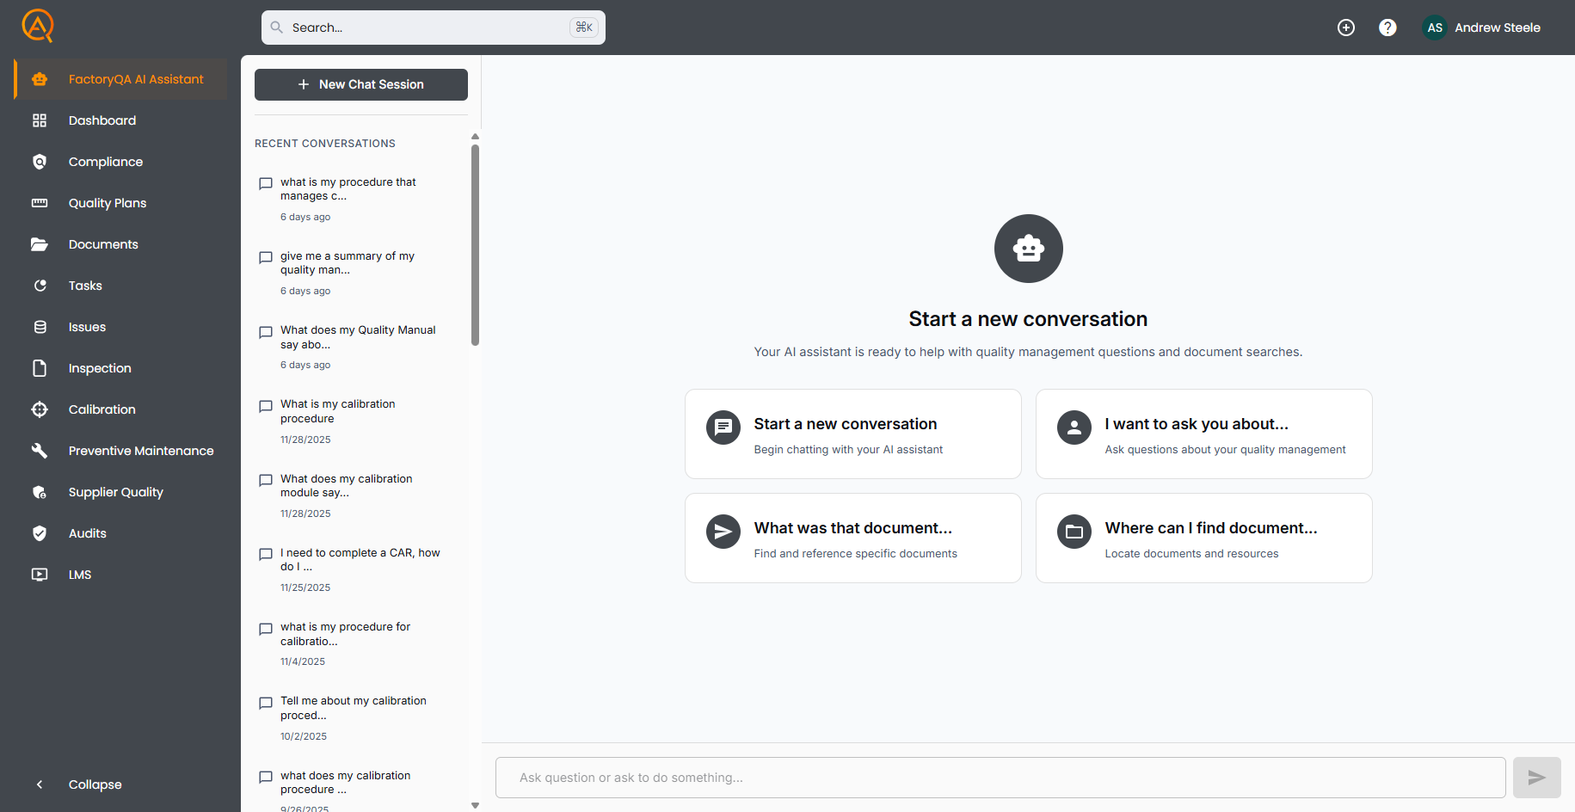
Task: Go to Audits shield item
Action: coord(87,533)
